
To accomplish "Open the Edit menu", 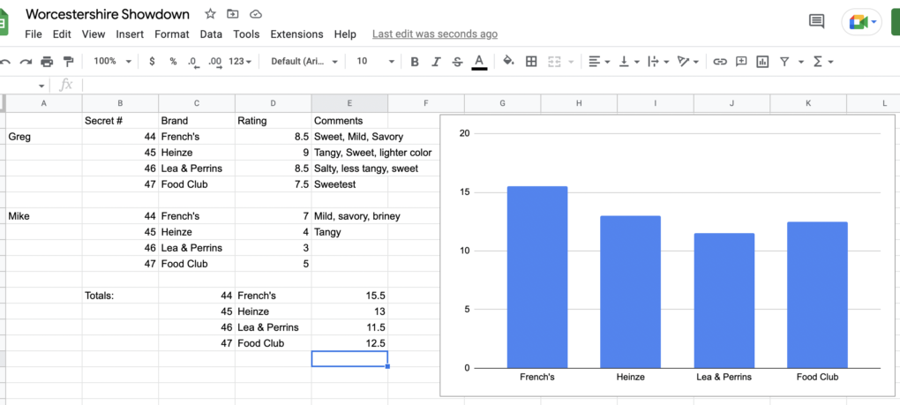I will (62, 34).
